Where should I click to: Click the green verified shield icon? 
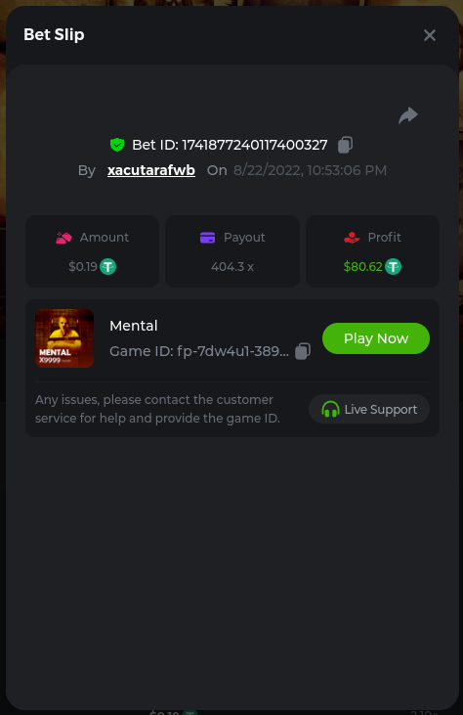[117, 145]
